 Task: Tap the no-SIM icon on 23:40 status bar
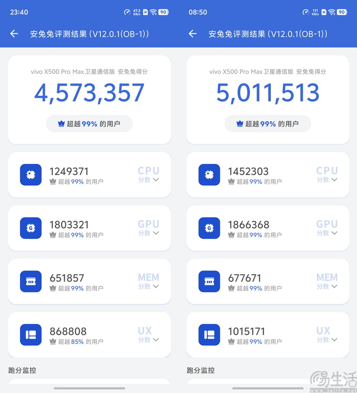(146, 12)
